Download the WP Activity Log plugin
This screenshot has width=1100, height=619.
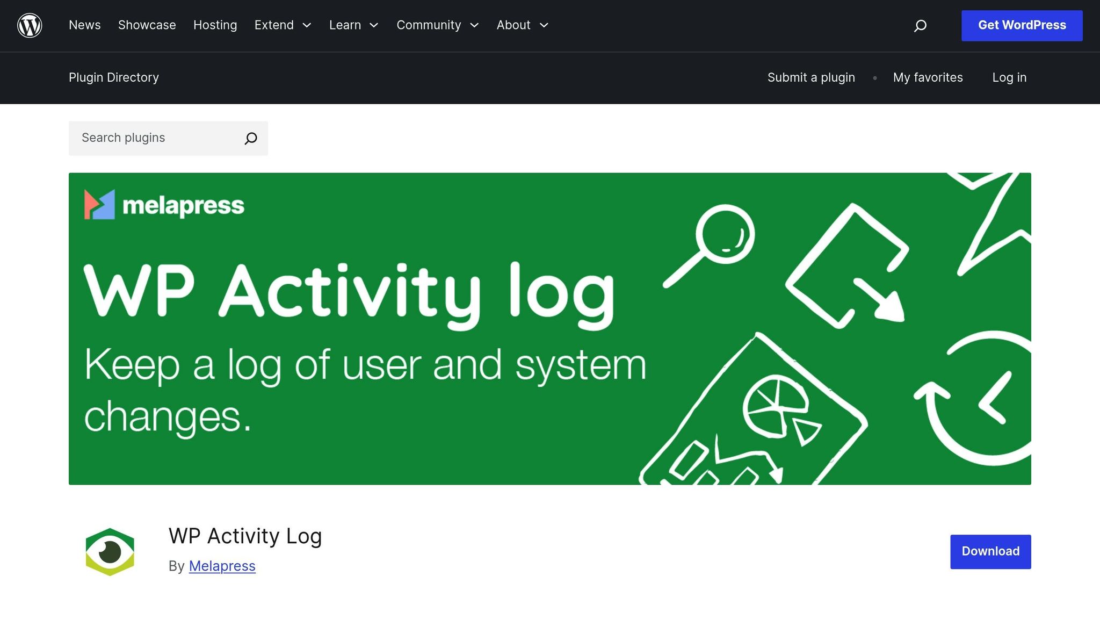click(x=990, y=551)
